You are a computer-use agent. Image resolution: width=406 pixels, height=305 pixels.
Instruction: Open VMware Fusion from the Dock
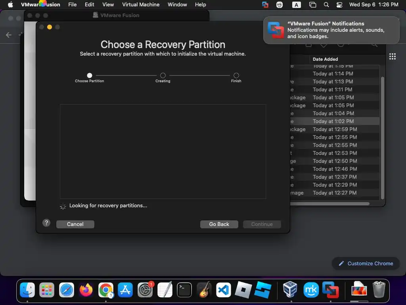(330, 290)
